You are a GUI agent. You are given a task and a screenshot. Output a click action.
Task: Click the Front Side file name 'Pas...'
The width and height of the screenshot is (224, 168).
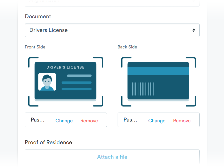(x=38, y=120)
